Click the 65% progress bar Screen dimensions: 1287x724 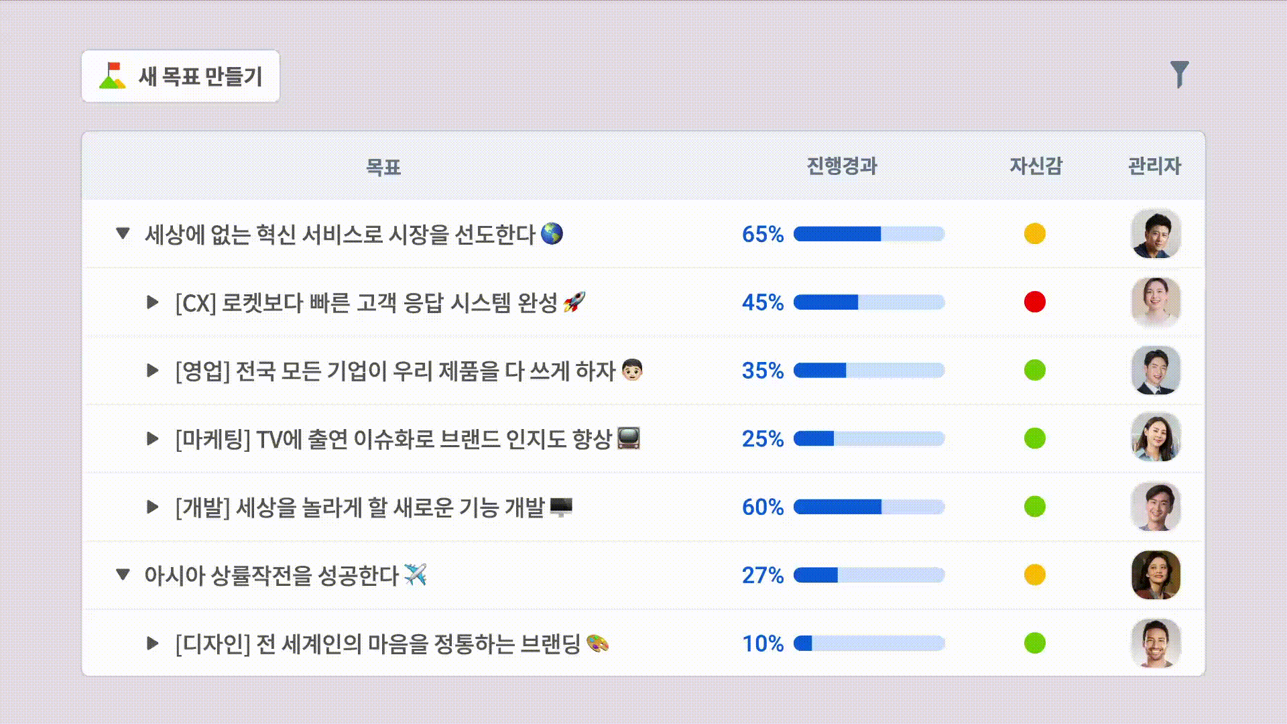869,234
